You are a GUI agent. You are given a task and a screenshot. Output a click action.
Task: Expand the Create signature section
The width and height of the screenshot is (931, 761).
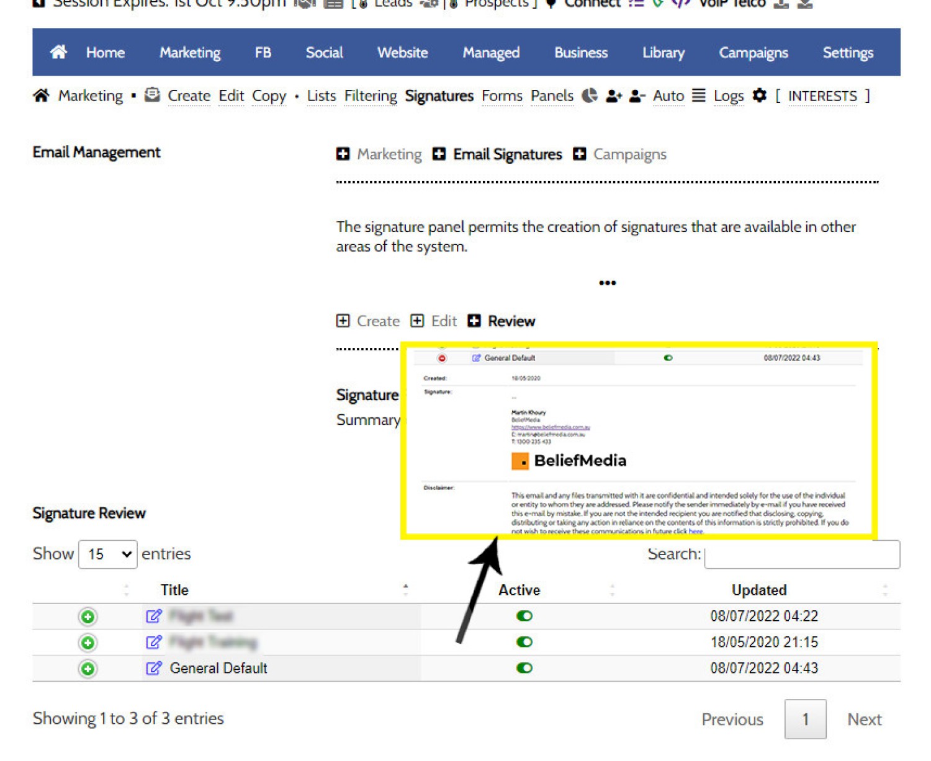[x=368, y=321]
